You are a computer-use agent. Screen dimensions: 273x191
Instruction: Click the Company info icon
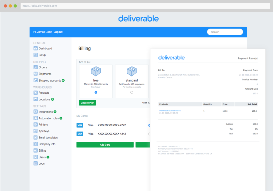pyautogui.click(x=35, y=144)
